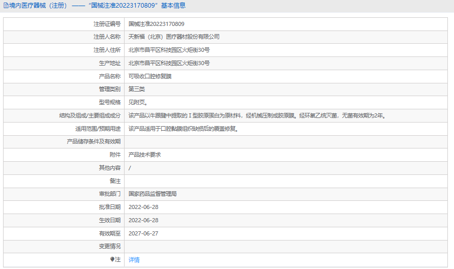The height and width of the screenshot is (269, 454).
Task: Click the bulb icon beside 注 label
Action: tap(112, 259)
